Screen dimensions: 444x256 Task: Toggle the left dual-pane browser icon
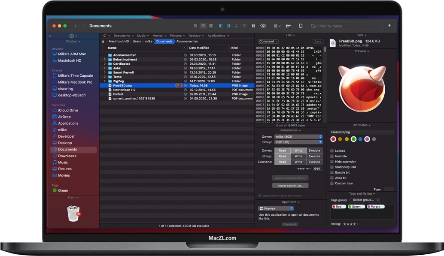pyautogui.click(x=220, y=26)
